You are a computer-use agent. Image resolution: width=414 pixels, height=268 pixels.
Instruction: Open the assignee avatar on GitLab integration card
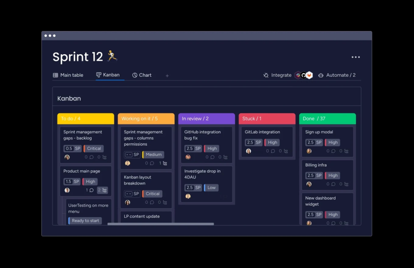pyautogui.click(x=249, y=151)
